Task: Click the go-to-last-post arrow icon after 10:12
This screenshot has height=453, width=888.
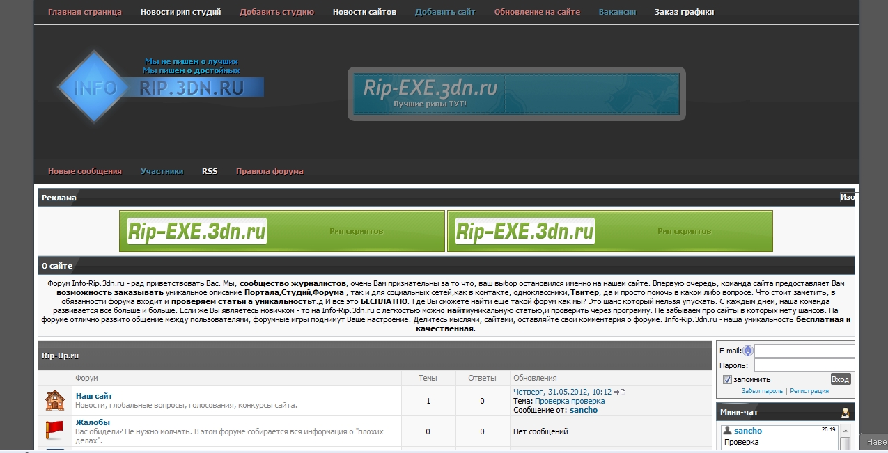Action: click(620, 392)
